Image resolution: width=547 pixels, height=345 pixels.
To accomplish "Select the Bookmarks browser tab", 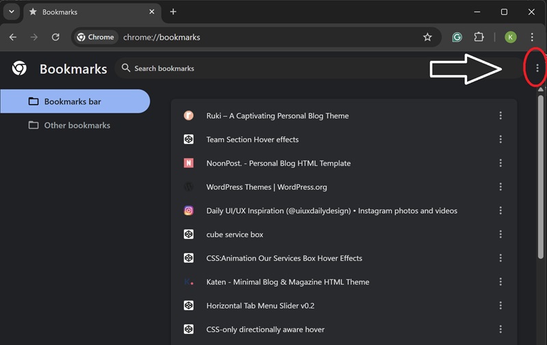I will tap(92, 12).
